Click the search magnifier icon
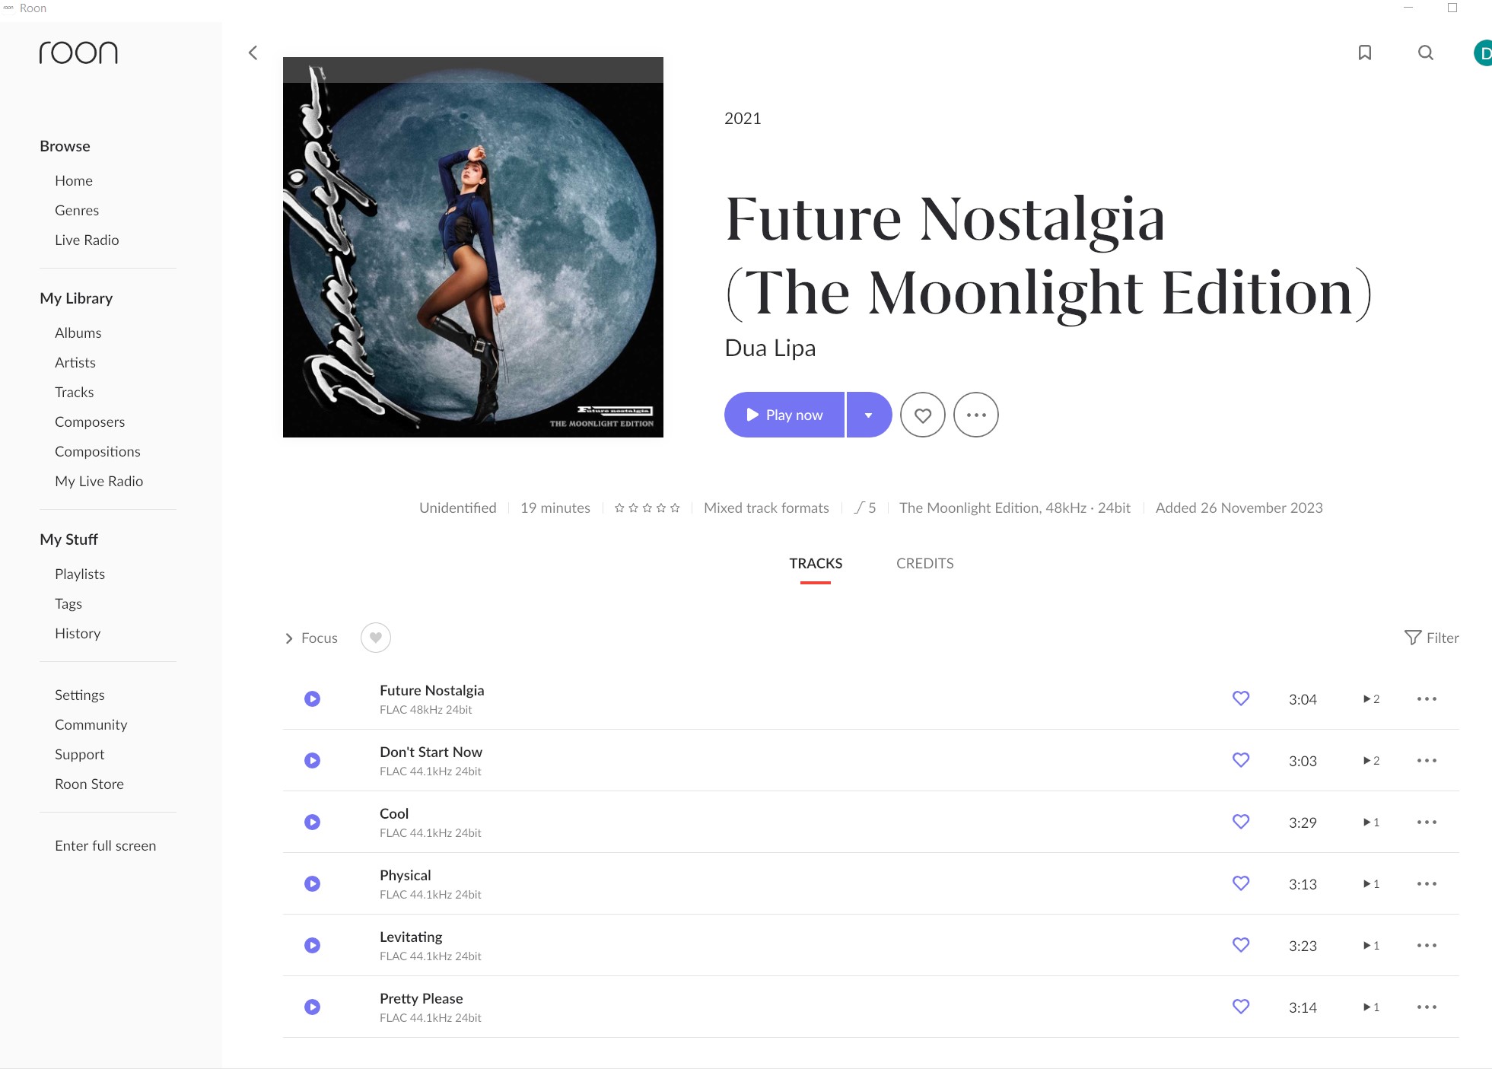The image size is (1492, 1069). tap(1426, 52)
